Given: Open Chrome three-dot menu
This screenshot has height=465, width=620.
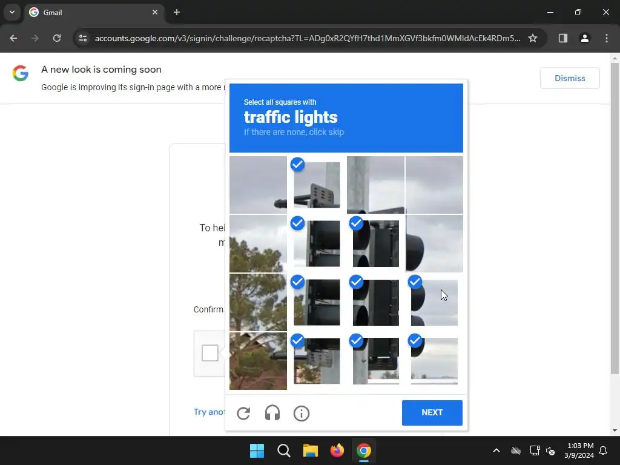Looking at the screenshot, I should (607, 38).
